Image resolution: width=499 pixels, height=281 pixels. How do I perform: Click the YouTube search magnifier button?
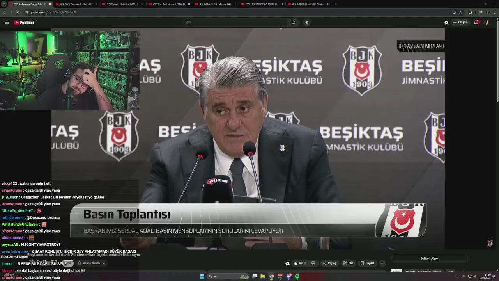pyautogui.click(x=293, y=22)
